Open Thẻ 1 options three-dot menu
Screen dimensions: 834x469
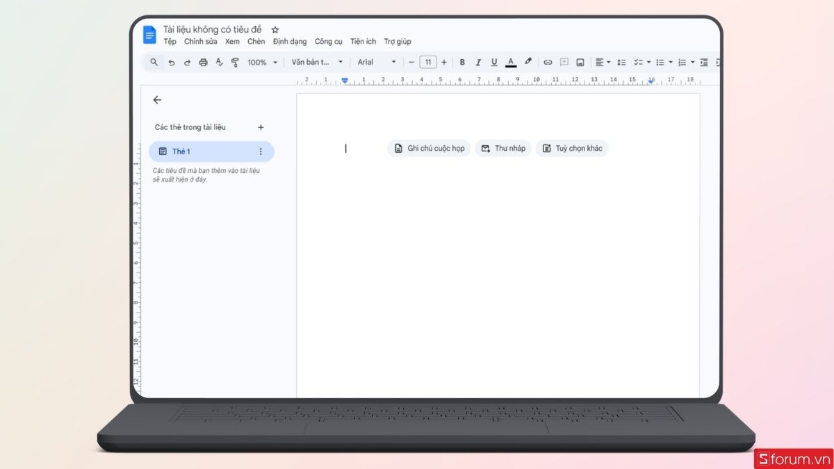coord(261,151)
